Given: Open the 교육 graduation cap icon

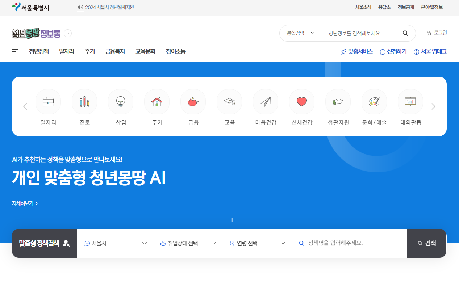Looking at the screenshot, I should pyautogui.click(x=229, y=102).
